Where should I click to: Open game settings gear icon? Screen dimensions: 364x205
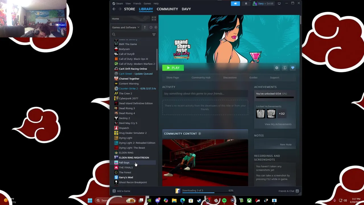277,68
